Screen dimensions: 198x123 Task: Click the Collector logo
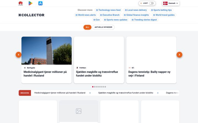[x=31, y=15]
